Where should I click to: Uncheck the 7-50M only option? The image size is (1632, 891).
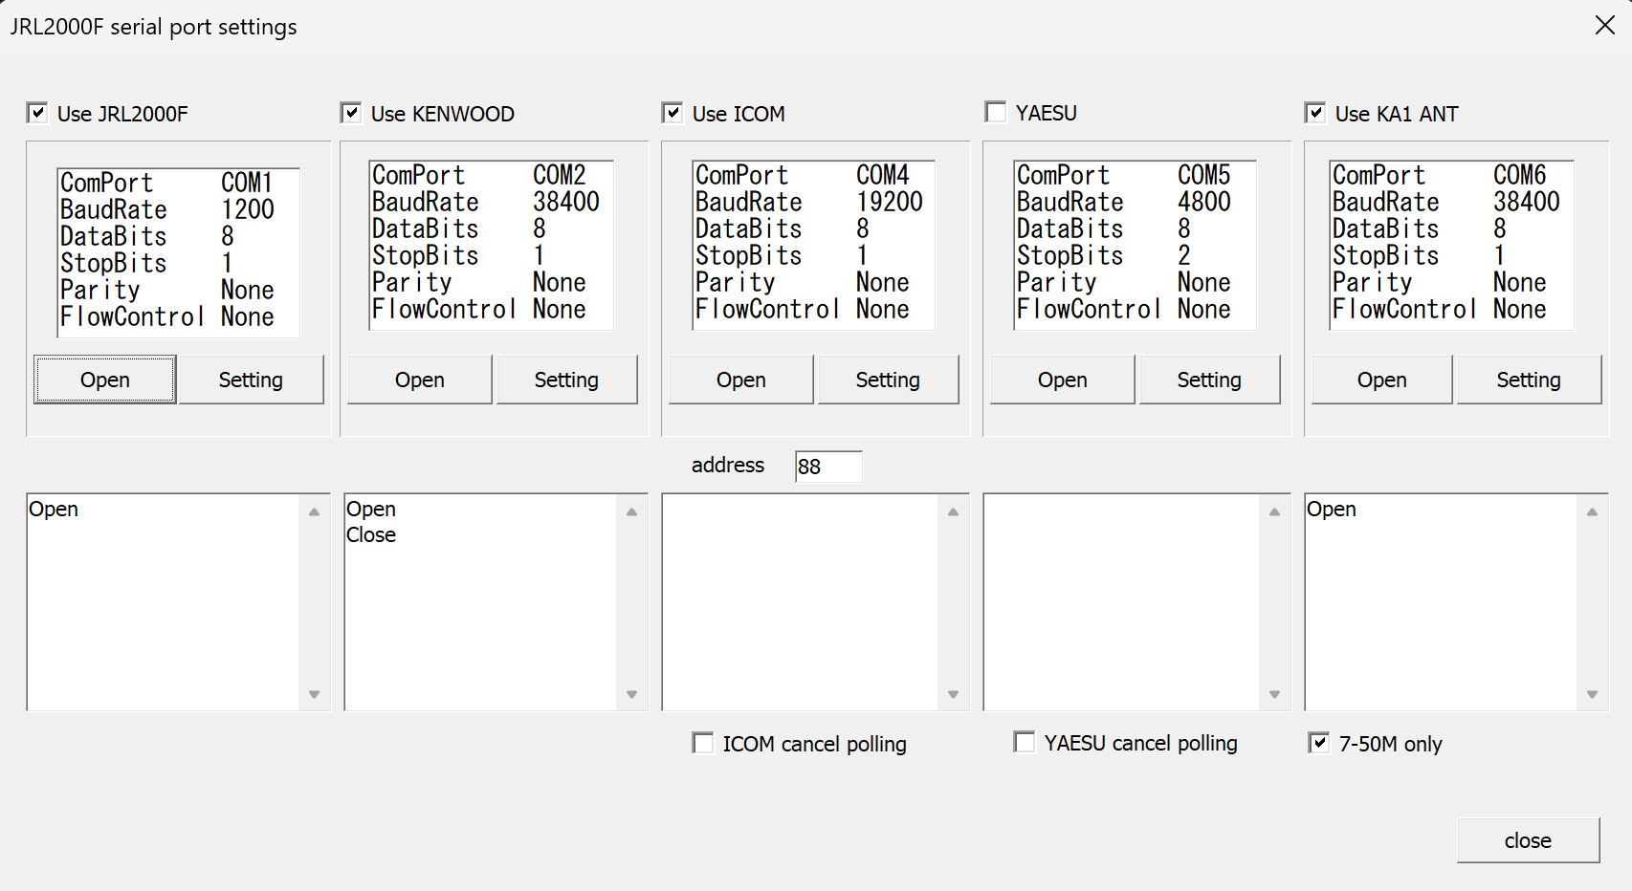pos(1319,744)
